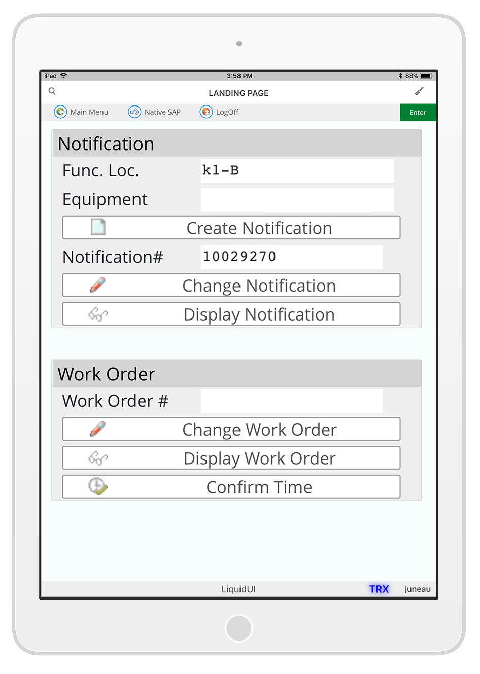480x674 pixels.
Task: Click the TRX status bar indicator
Action: click(x=379, y=589)
